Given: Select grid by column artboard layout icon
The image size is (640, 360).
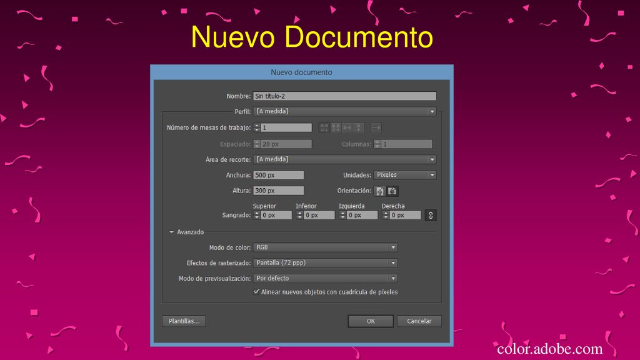Looking at the screenshot, I should pyautogui.click(x=336, y=127).
